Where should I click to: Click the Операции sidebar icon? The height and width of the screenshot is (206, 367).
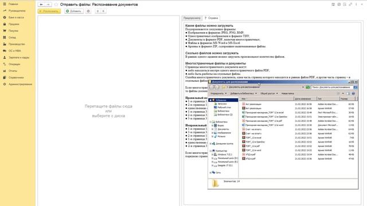pyautogui.click(x=5, y=64)
